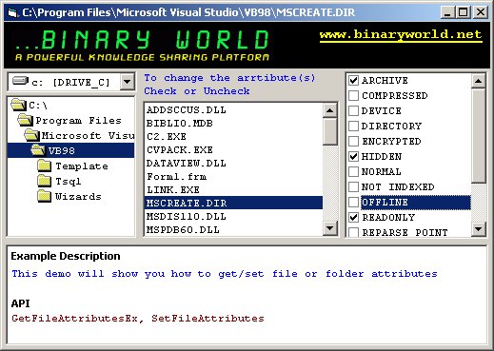Select the Tsql folder label
This screenshot has width=494, height=351.
[x=69, y=182]
